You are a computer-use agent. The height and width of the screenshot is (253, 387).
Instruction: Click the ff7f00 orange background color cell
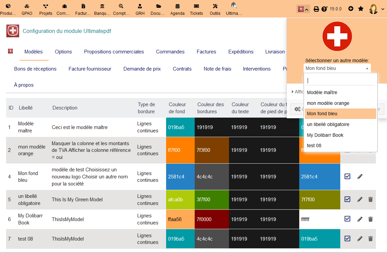[180, 150]
